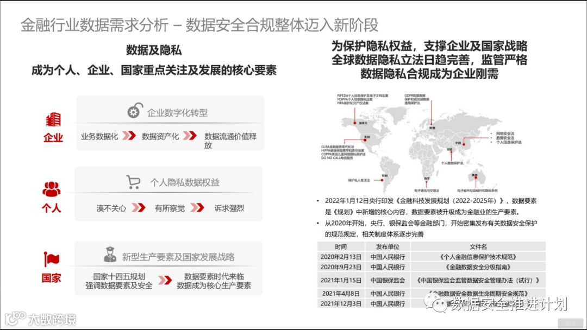This screenshot has height=330, width=587.
Task: Click the bullet text starting 从2020年开始
Action: pyautogui.click(x=430, y=229)
